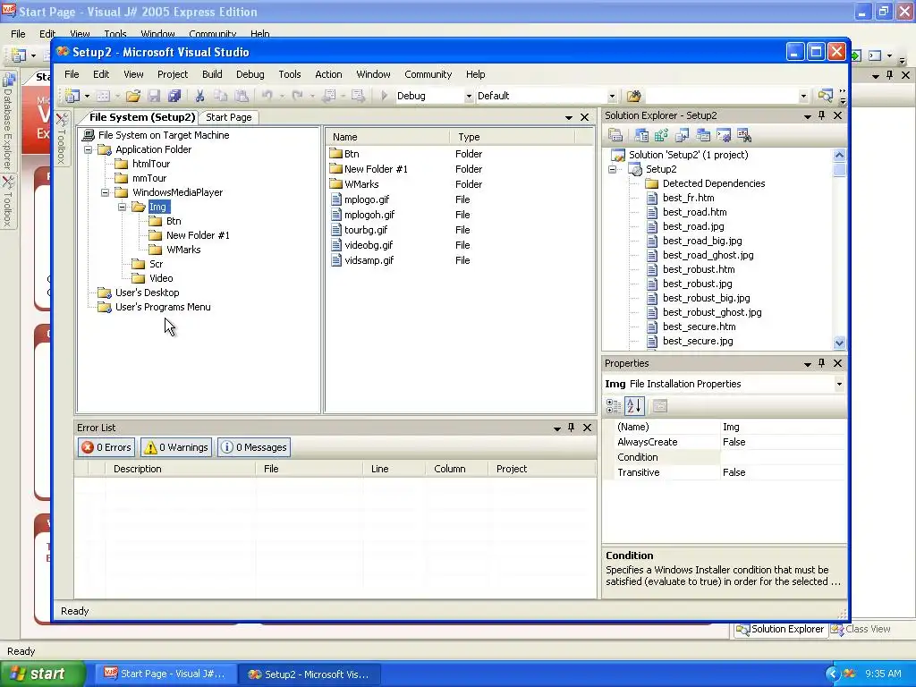Click the Save floppy disk icon

pos(154,96)
